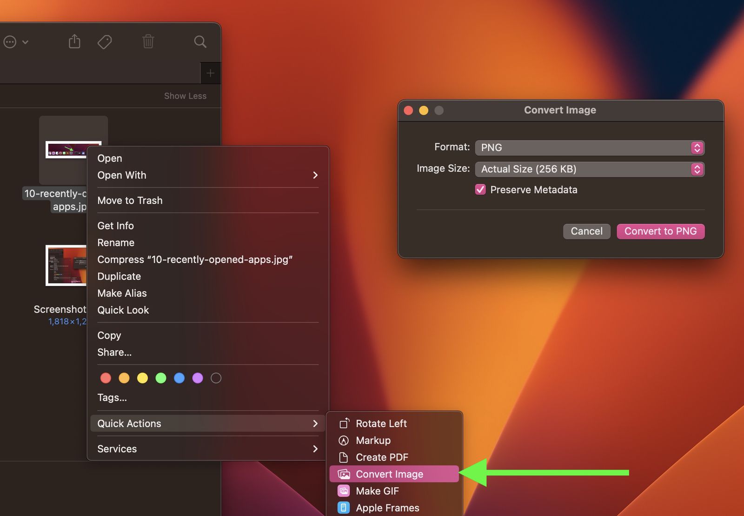Click the Convert to PNG button
Screen dimensions: 744x516
(660, 231)
